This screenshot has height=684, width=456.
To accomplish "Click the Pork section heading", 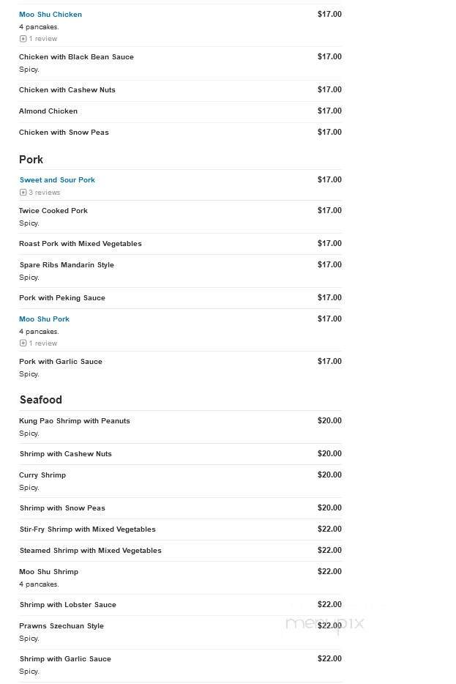I will point(31,160).
